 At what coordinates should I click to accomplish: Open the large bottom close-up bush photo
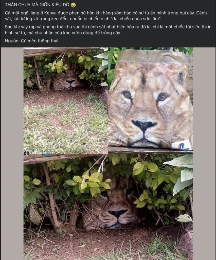[x=108, y=207]
